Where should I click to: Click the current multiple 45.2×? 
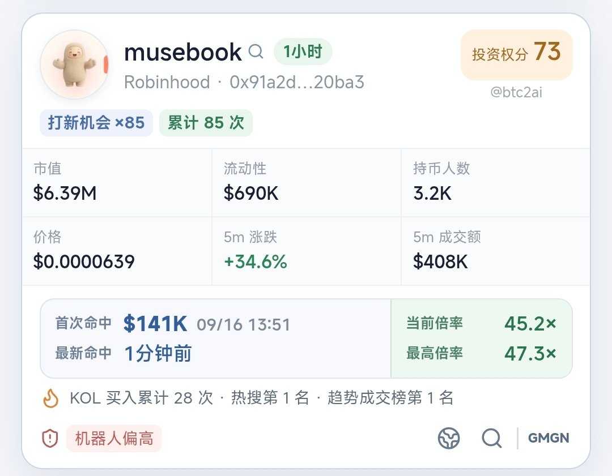[530, 323]
